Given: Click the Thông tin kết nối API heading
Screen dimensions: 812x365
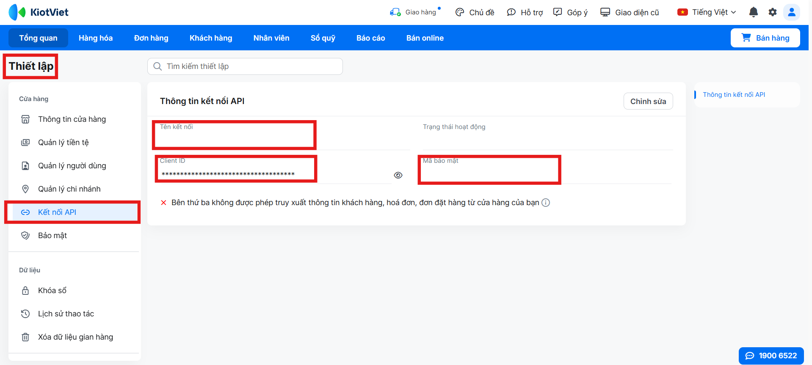Looking at the screenshot, I should click(x=202, y=101).
